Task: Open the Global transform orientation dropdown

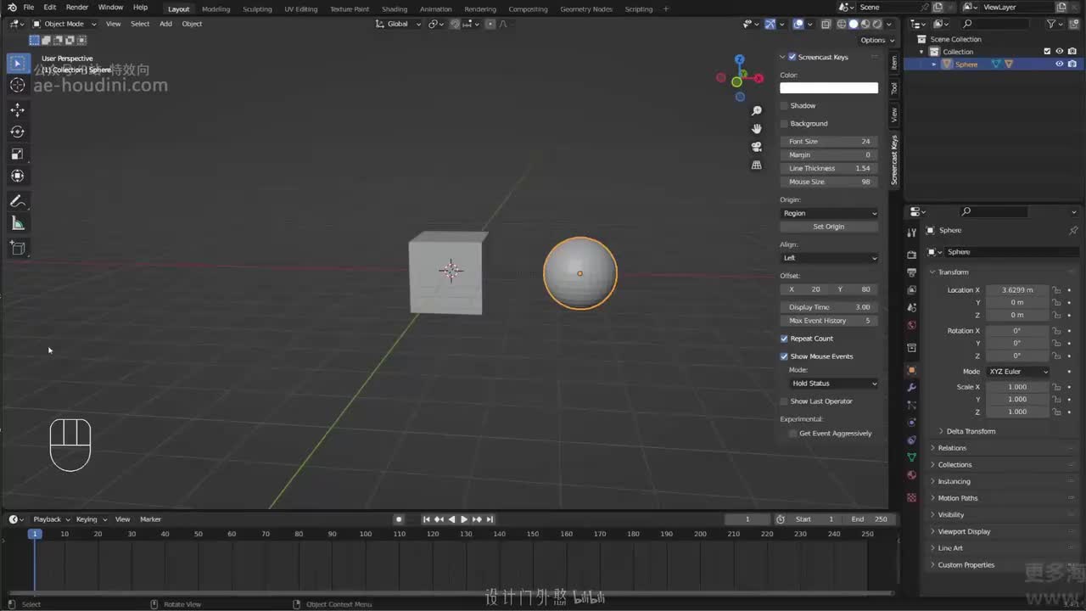Action: pyautogui.click(x=399, y=24)
